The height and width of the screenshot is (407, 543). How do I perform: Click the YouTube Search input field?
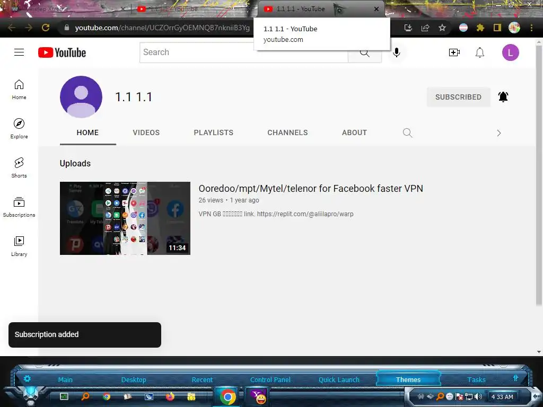pyautogui.click(x=243, y=52)
